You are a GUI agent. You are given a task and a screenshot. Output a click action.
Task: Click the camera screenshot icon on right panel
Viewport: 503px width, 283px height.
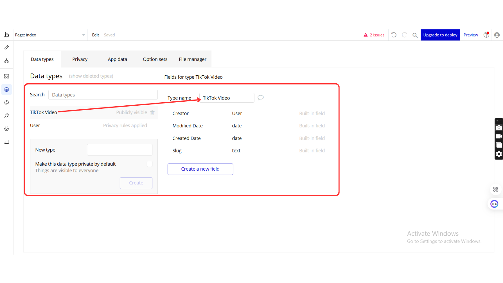click(x=499, y=128)
